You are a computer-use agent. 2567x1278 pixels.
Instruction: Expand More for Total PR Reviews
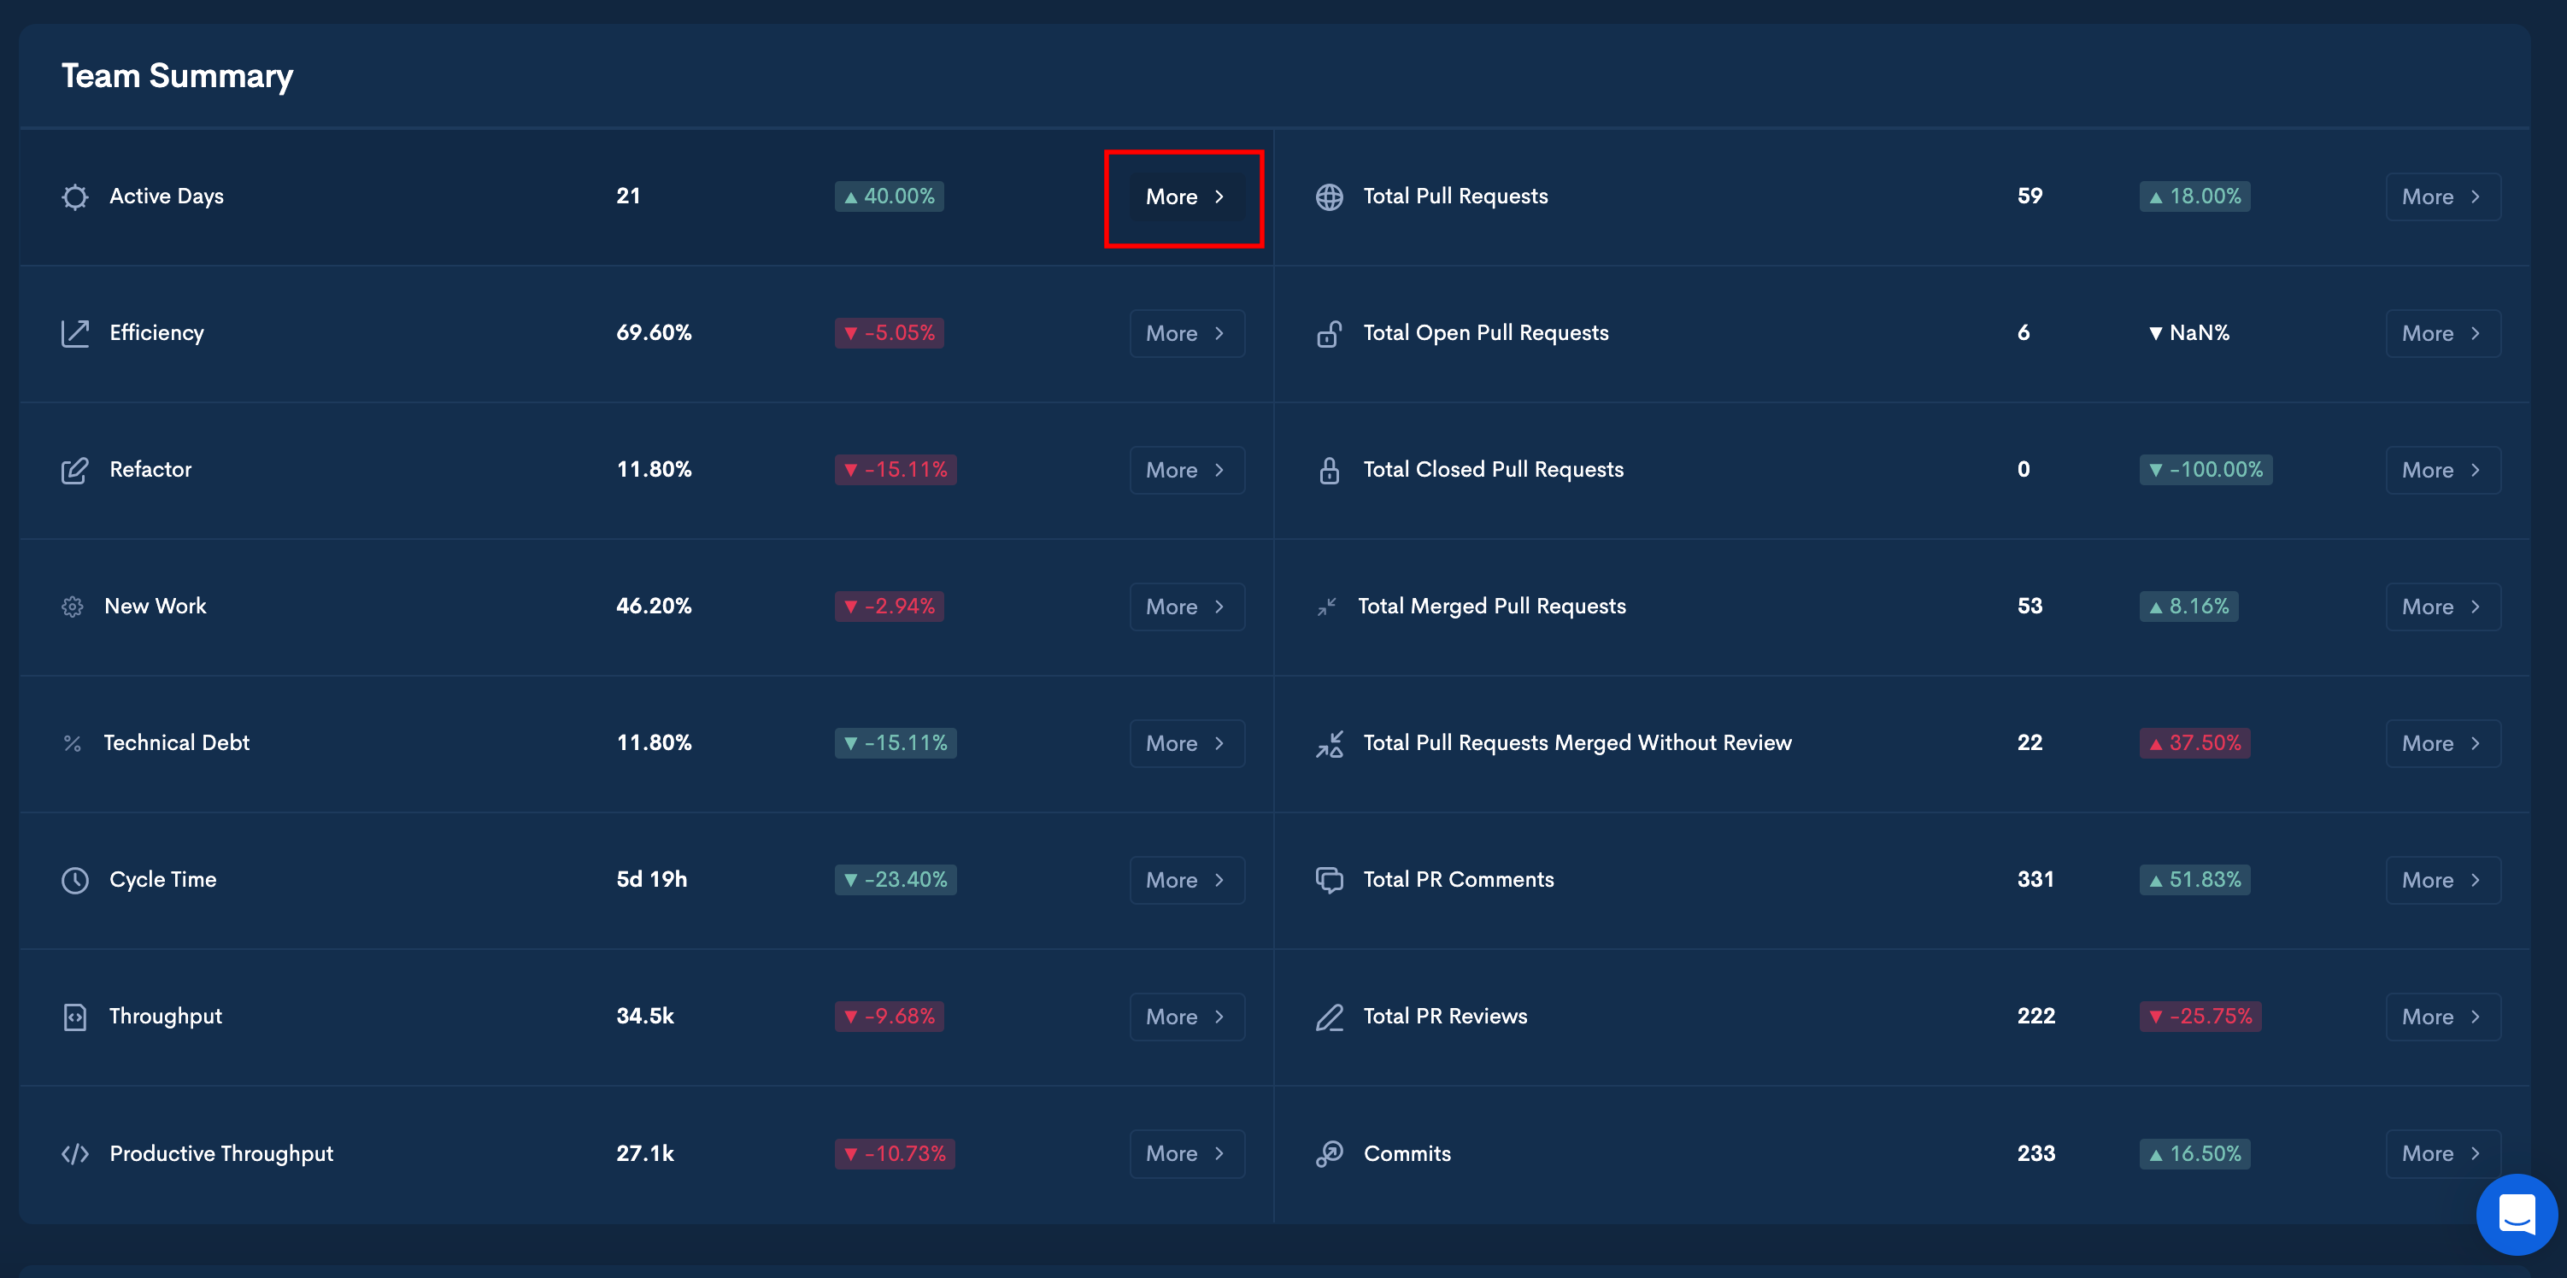[2441, 1017]
